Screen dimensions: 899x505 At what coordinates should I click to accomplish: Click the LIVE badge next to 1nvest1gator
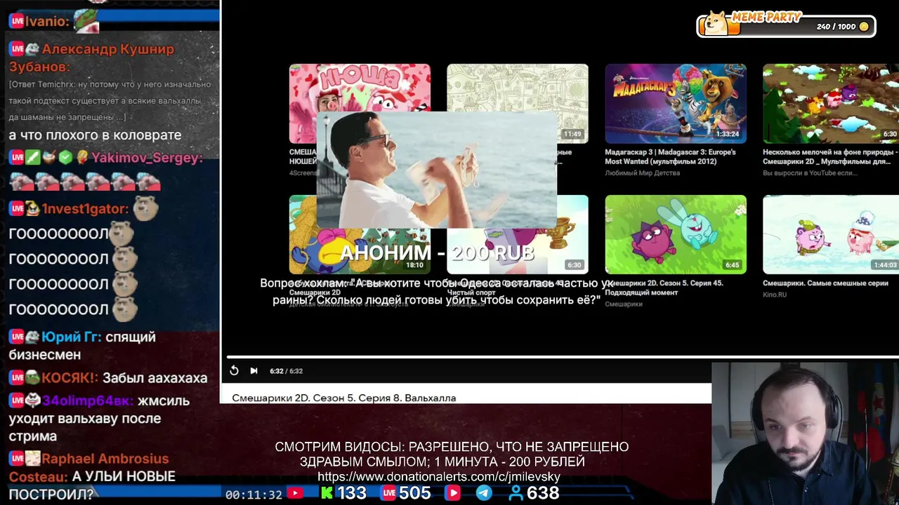point(17,209)
